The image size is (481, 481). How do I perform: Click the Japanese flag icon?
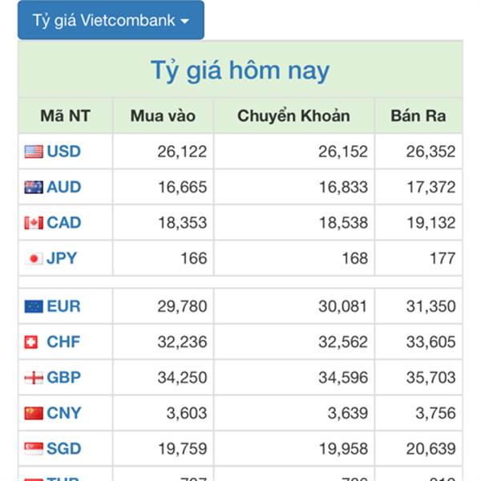pos(34,258)
